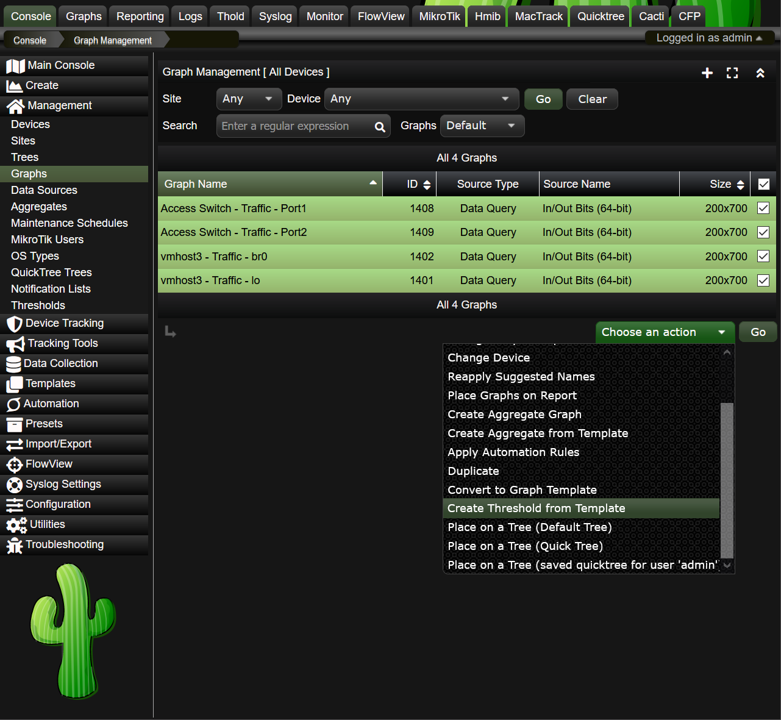Uncheck Access Switch - Traffic - Port1 checkbox
The image size is (781, 720).
pos(763,208)
